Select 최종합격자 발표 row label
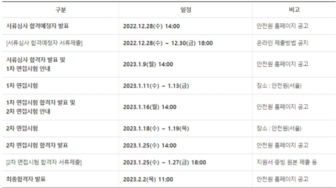 tap(26, 179)
